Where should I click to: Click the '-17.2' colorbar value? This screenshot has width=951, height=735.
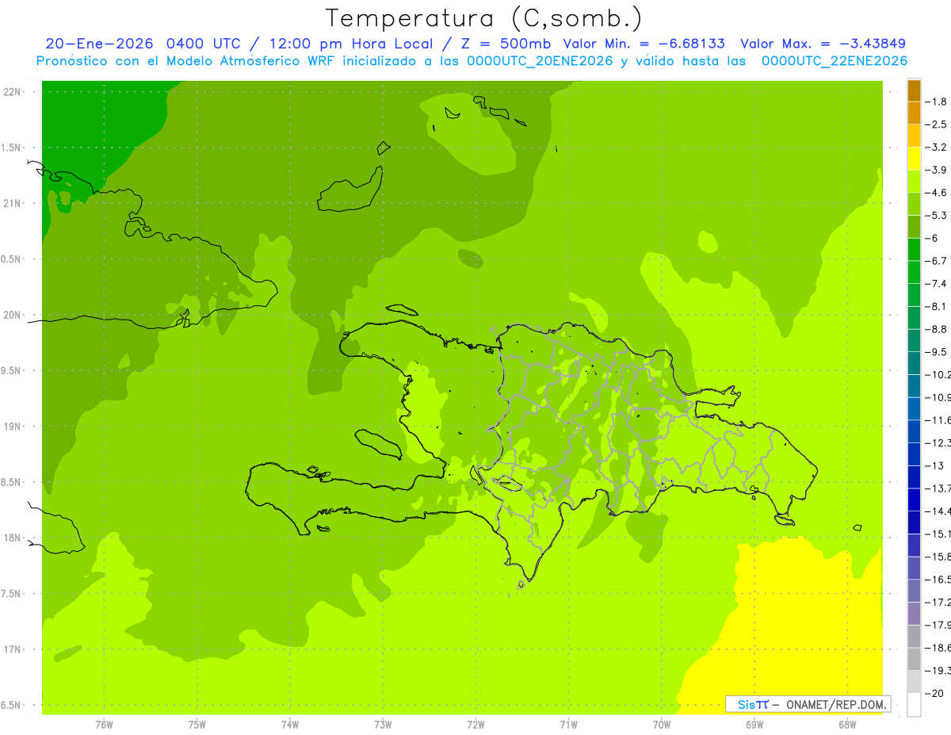(x=939, y=603)
